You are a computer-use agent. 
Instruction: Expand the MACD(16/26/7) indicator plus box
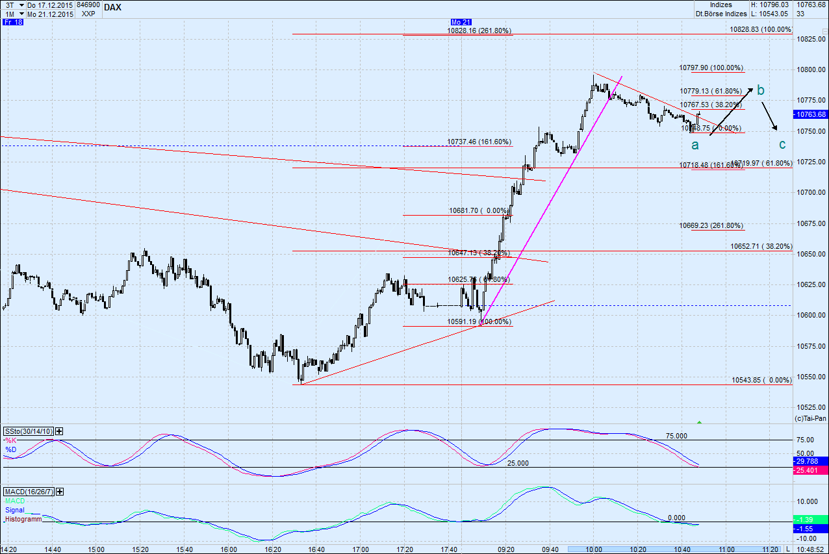pos(59,492)
